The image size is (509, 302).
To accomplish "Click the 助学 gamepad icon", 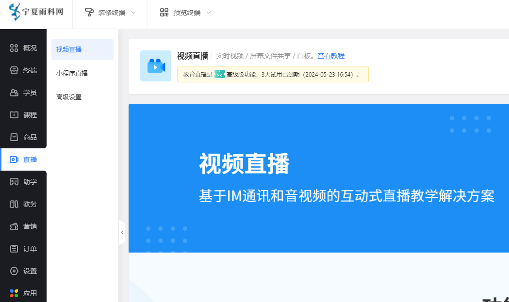I will [x=14, y=182].
